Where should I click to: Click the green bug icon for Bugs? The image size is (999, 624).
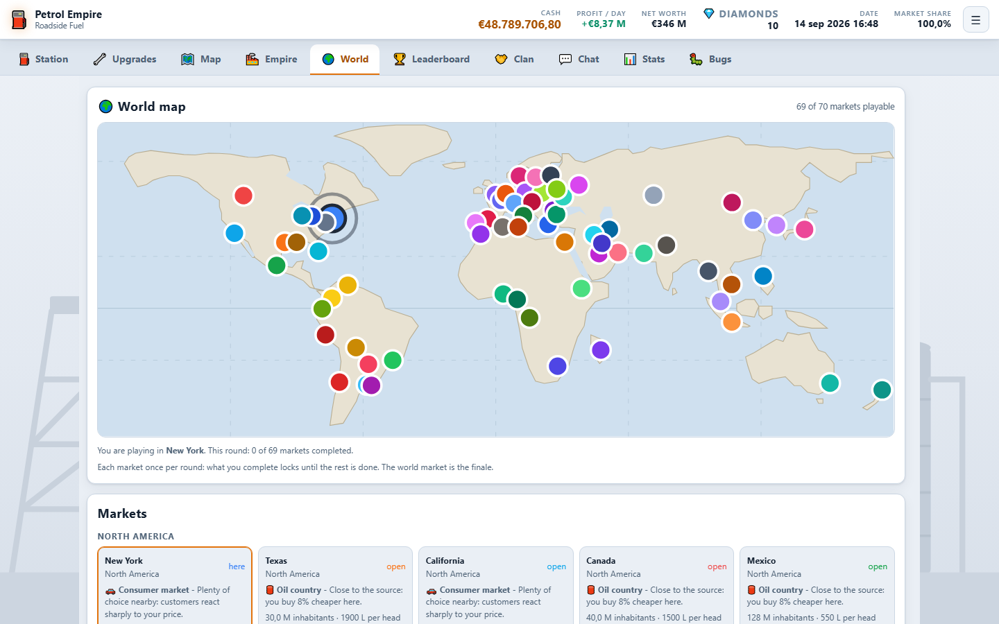point(696,60)
